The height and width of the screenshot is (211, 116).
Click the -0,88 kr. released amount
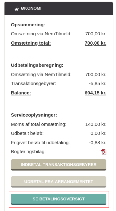click(98, 143)
